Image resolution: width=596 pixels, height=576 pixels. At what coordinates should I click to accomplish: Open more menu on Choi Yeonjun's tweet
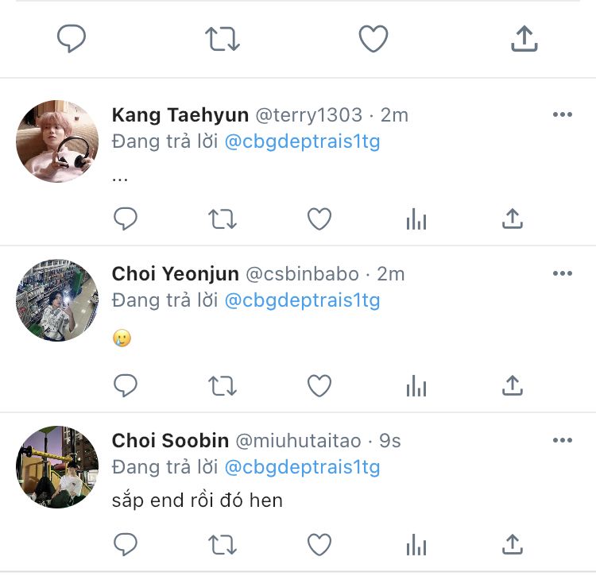click(x=562, y=274)
